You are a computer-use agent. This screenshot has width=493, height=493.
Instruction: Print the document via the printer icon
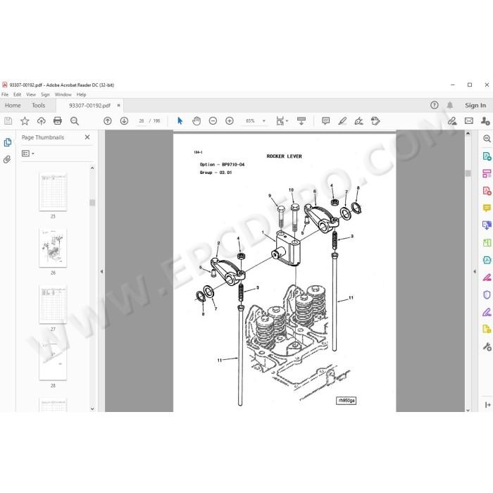tap(58, 120)
